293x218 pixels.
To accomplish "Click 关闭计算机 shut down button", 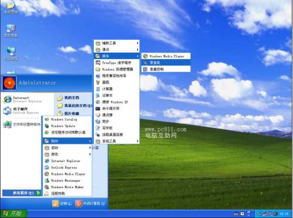I will (90, 203).
